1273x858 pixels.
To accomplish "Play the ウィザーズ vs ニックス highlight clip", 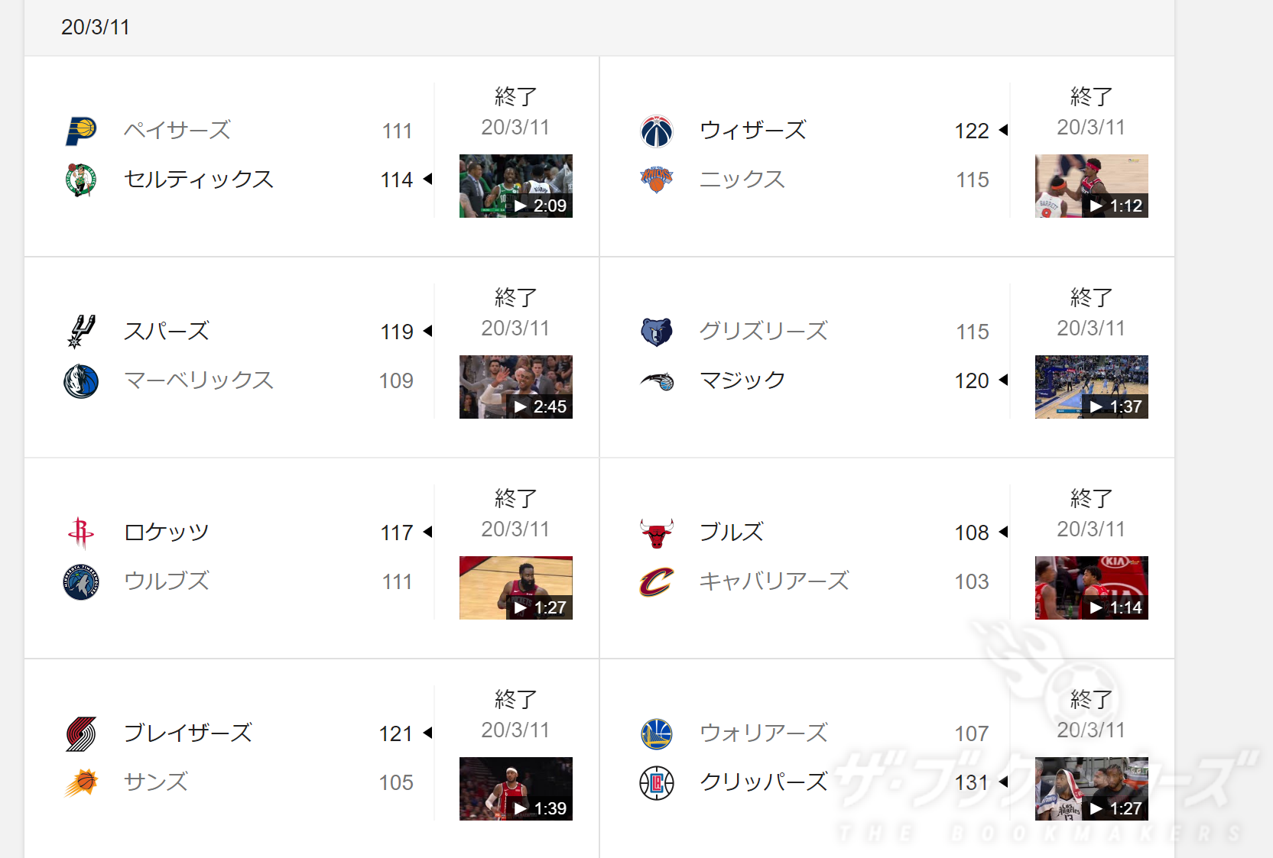I will click(1091, 186).
